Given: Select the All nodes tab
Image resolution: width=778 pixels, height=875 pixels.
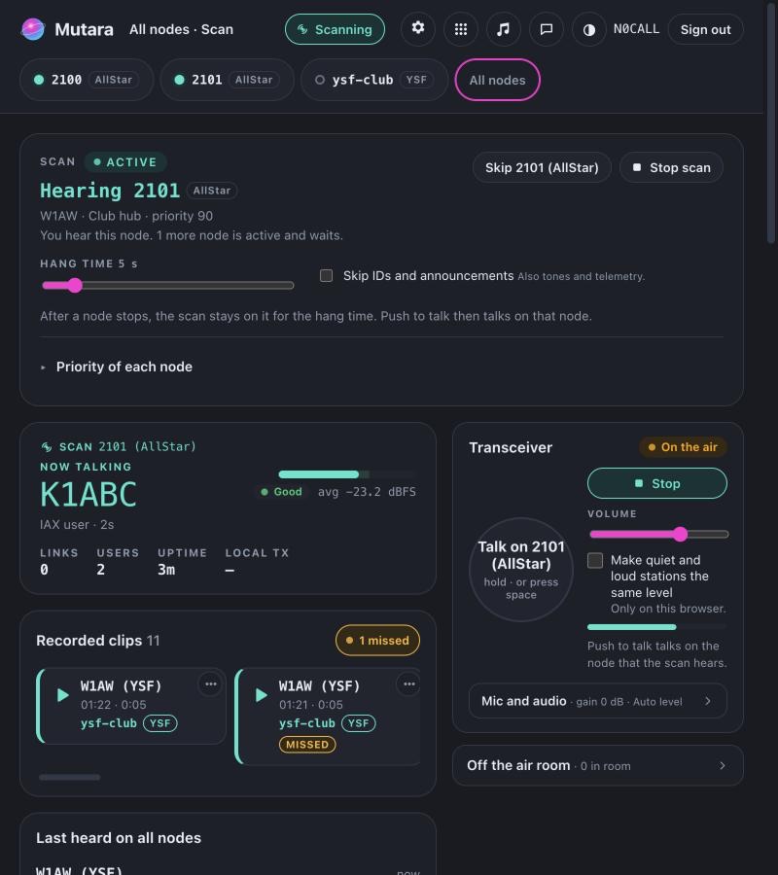Looking at the screenshot, I should click(x=498, y=80).
